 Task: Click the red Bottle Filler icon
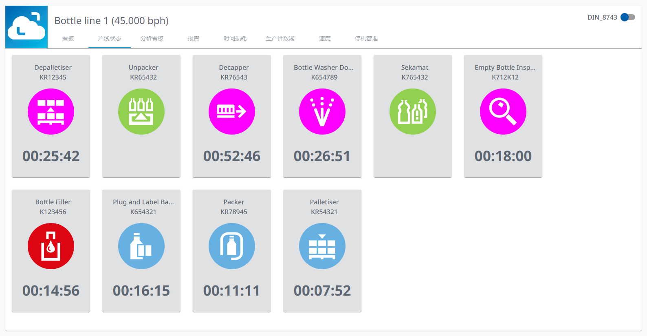(x=51, y=246)
